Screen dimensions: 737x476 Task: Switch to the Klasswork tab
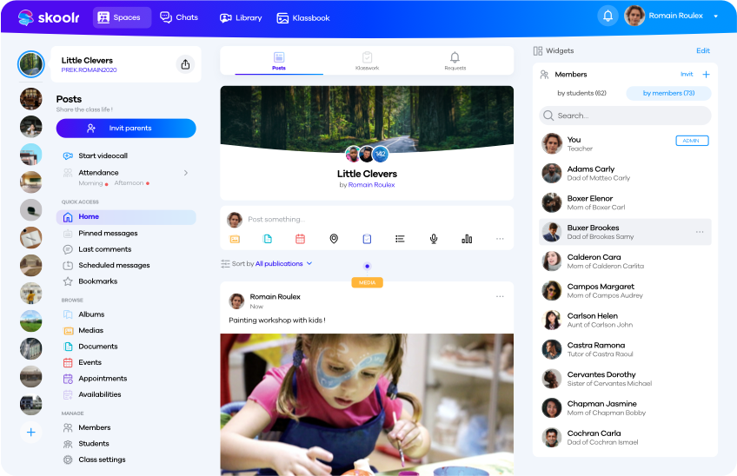[x=367, y=61]
